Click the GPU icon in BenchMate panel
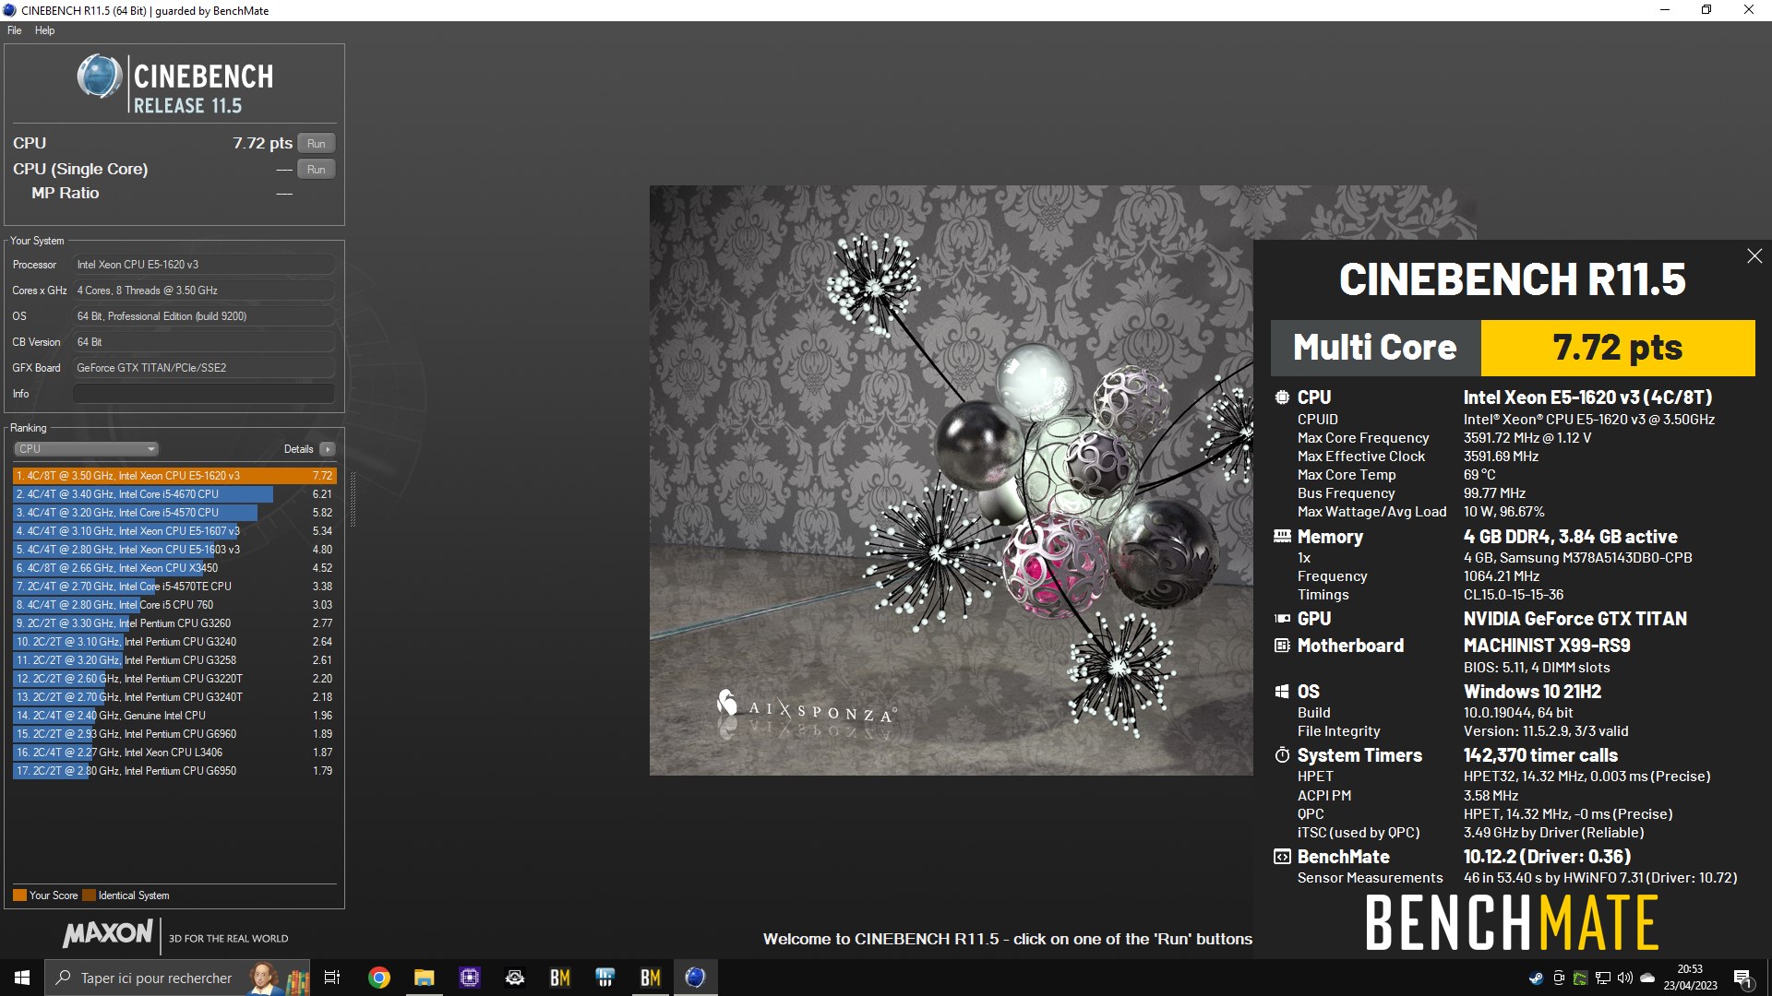1772x996 pixels. tap(1282, 619)
